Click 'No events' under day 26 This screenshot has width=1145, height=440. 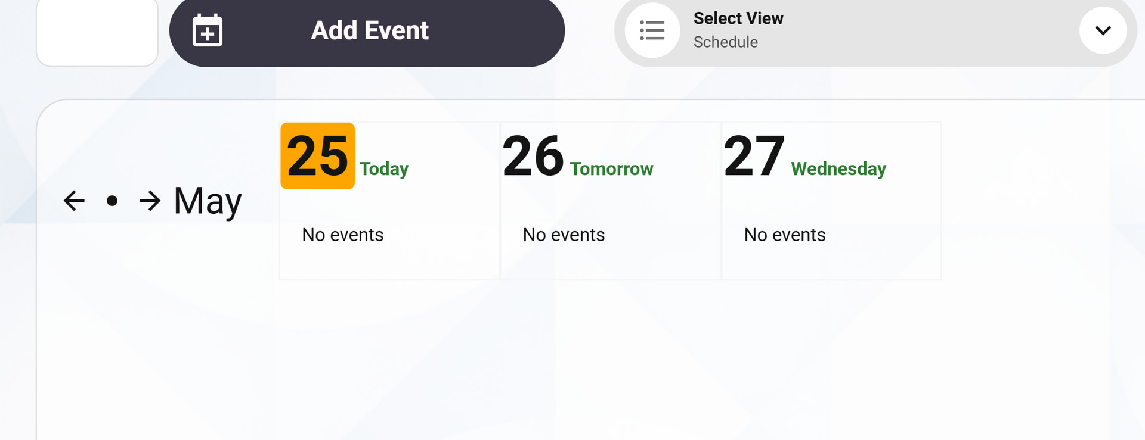(x=564, y=235)
